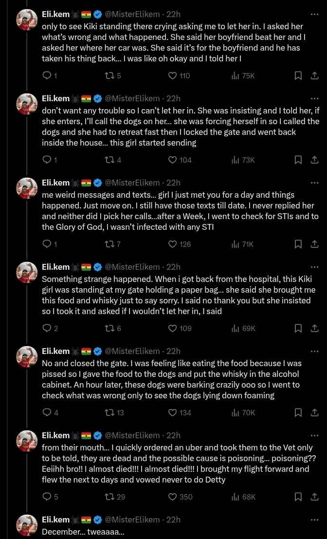
Task: Bookmark the tweet with 75K views
Action: click(298, 75)
